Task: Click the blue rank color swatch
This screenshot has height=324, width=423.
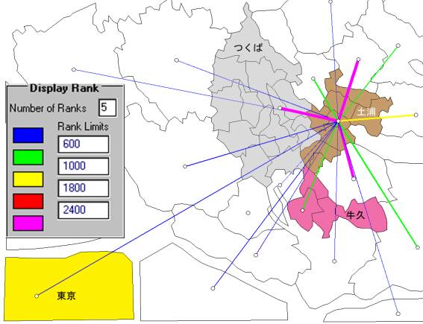Action: (x=28, y=136)
